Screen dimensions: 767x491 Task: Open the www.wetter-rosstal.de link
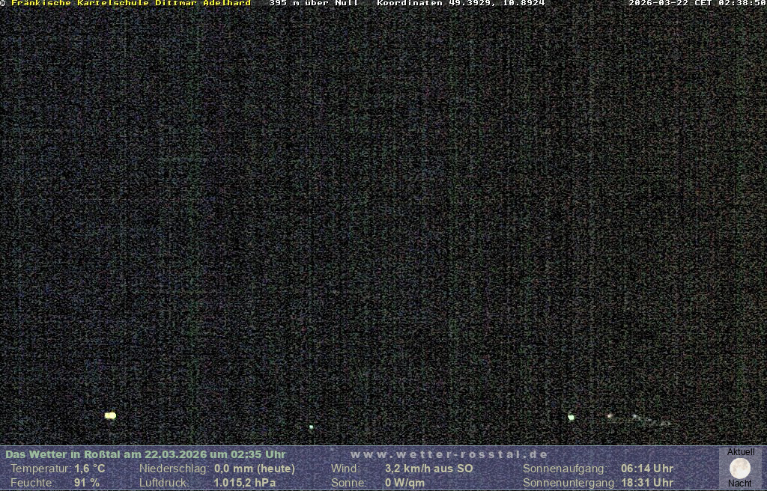click(x=449, y=454)
